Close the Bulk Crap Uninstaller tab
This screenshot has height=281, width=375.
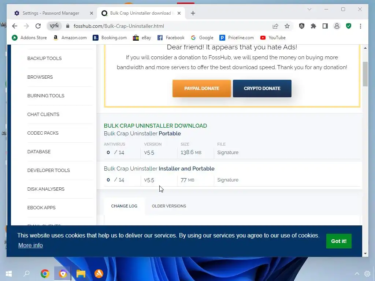pyautogui.click(x=179, y=13)
